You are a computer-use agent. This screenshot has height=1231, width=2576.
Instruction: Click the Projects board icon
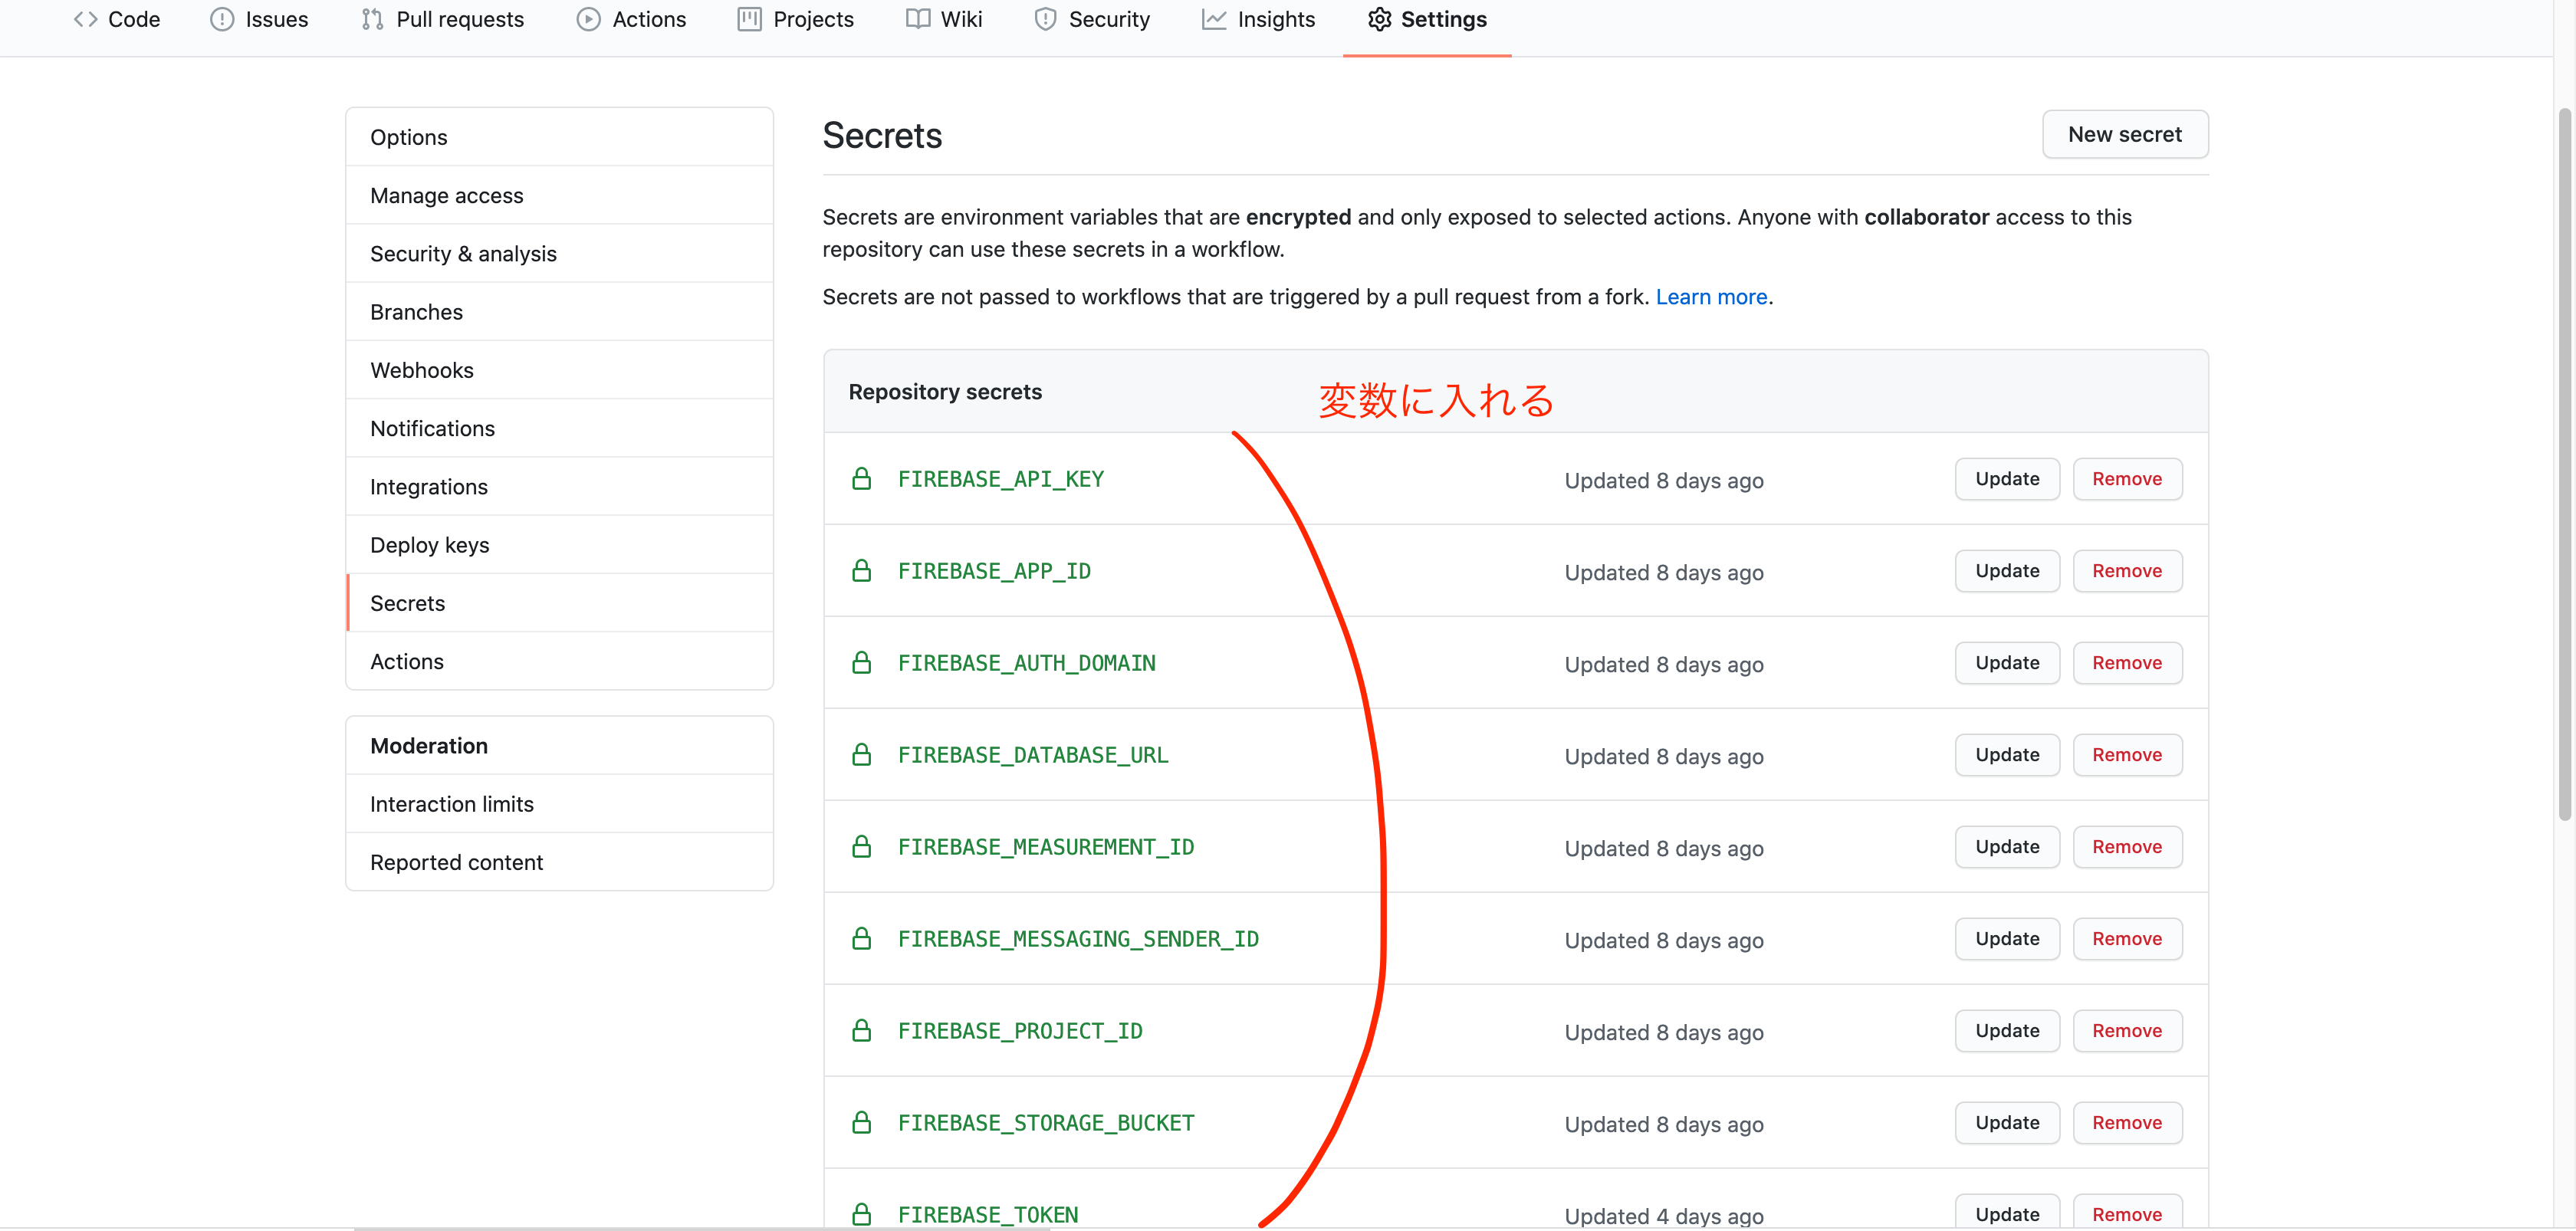click(x=749, y=19)
